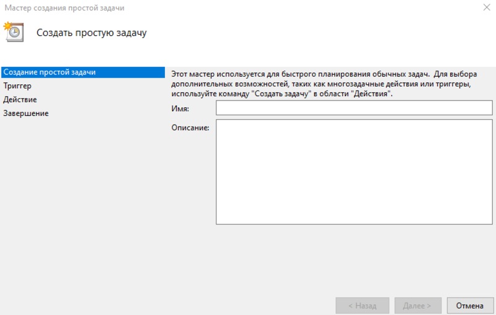Image resolution: width=496 pixels, height=315 pixels.
Task: Click the clock wizard icon in the header
Action: pyautogui.click(x=14, y=32)
